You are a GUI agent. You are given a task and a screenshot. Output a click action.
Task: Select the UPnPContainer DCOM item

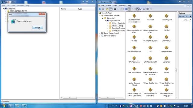click(134, 60)
